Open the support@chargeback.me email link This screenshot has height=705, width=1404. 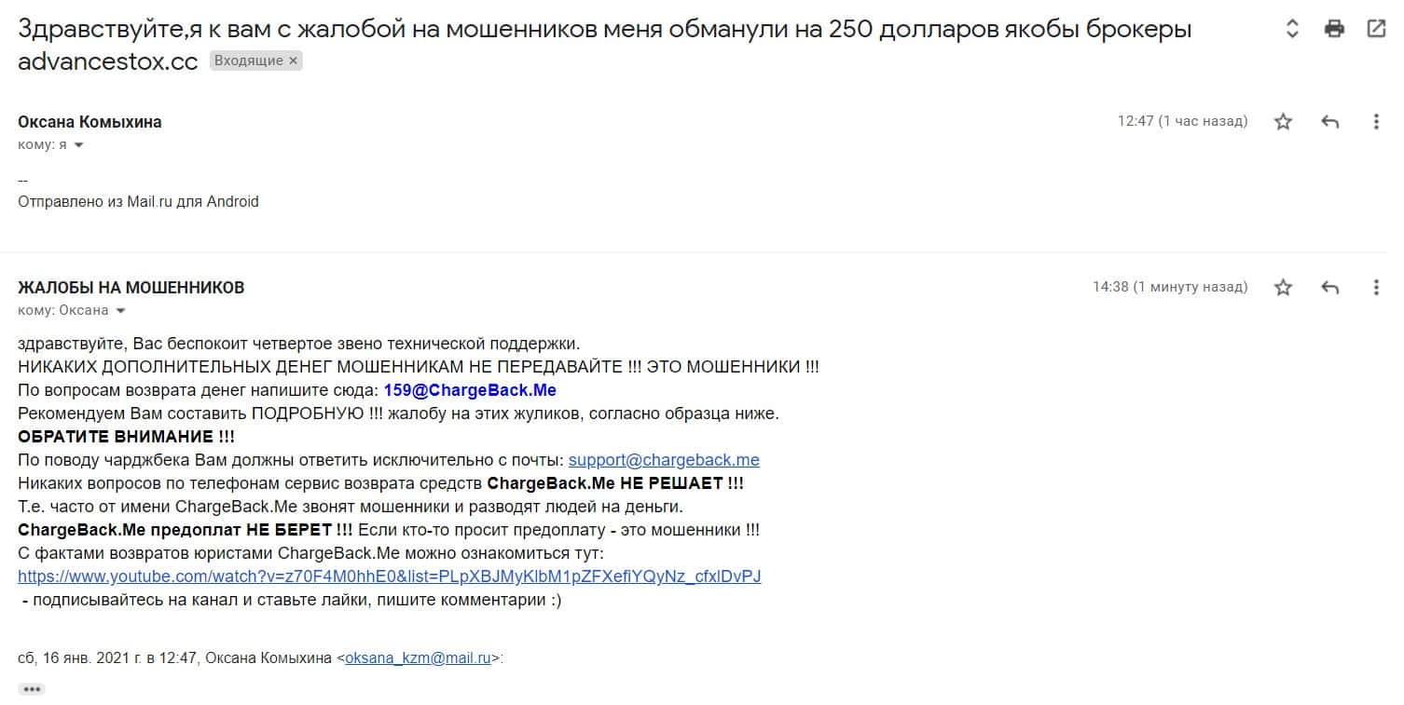(664, 460)
